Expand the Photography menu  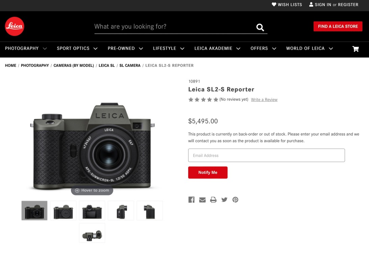click(26, 49)
